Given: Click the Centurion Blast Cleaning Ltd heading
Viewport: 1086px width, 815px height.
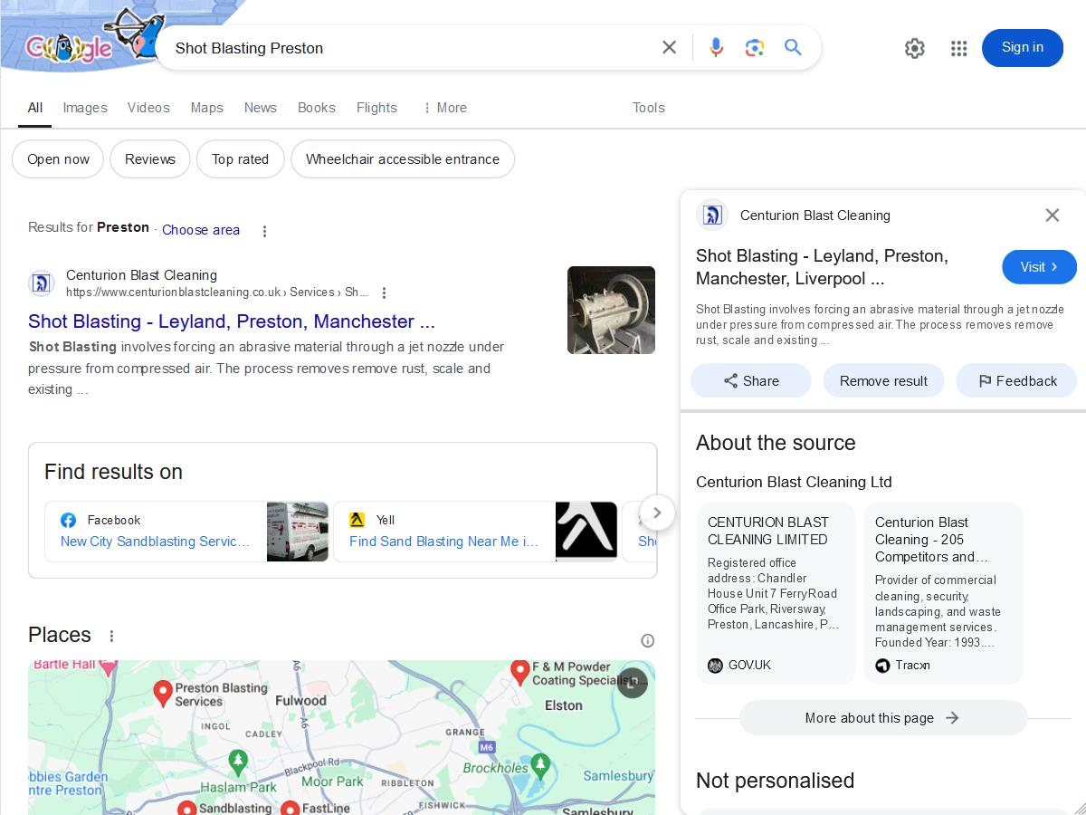Looking at the screenshot, I should pos(794,482).
